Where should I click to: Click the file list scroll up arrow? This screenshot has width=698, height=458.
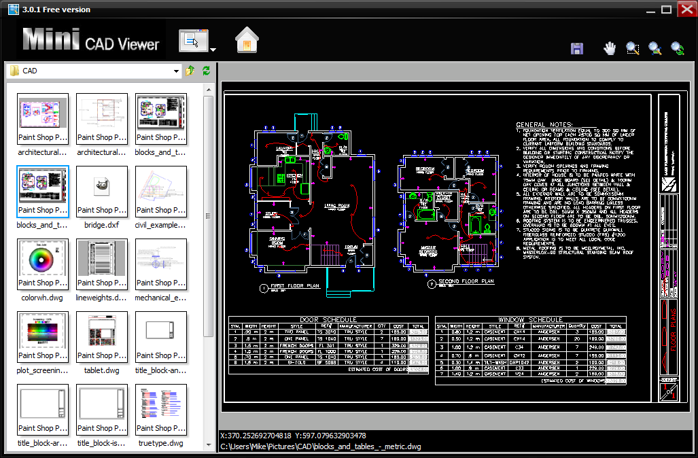pyautogui.click(x=209, y=90)
